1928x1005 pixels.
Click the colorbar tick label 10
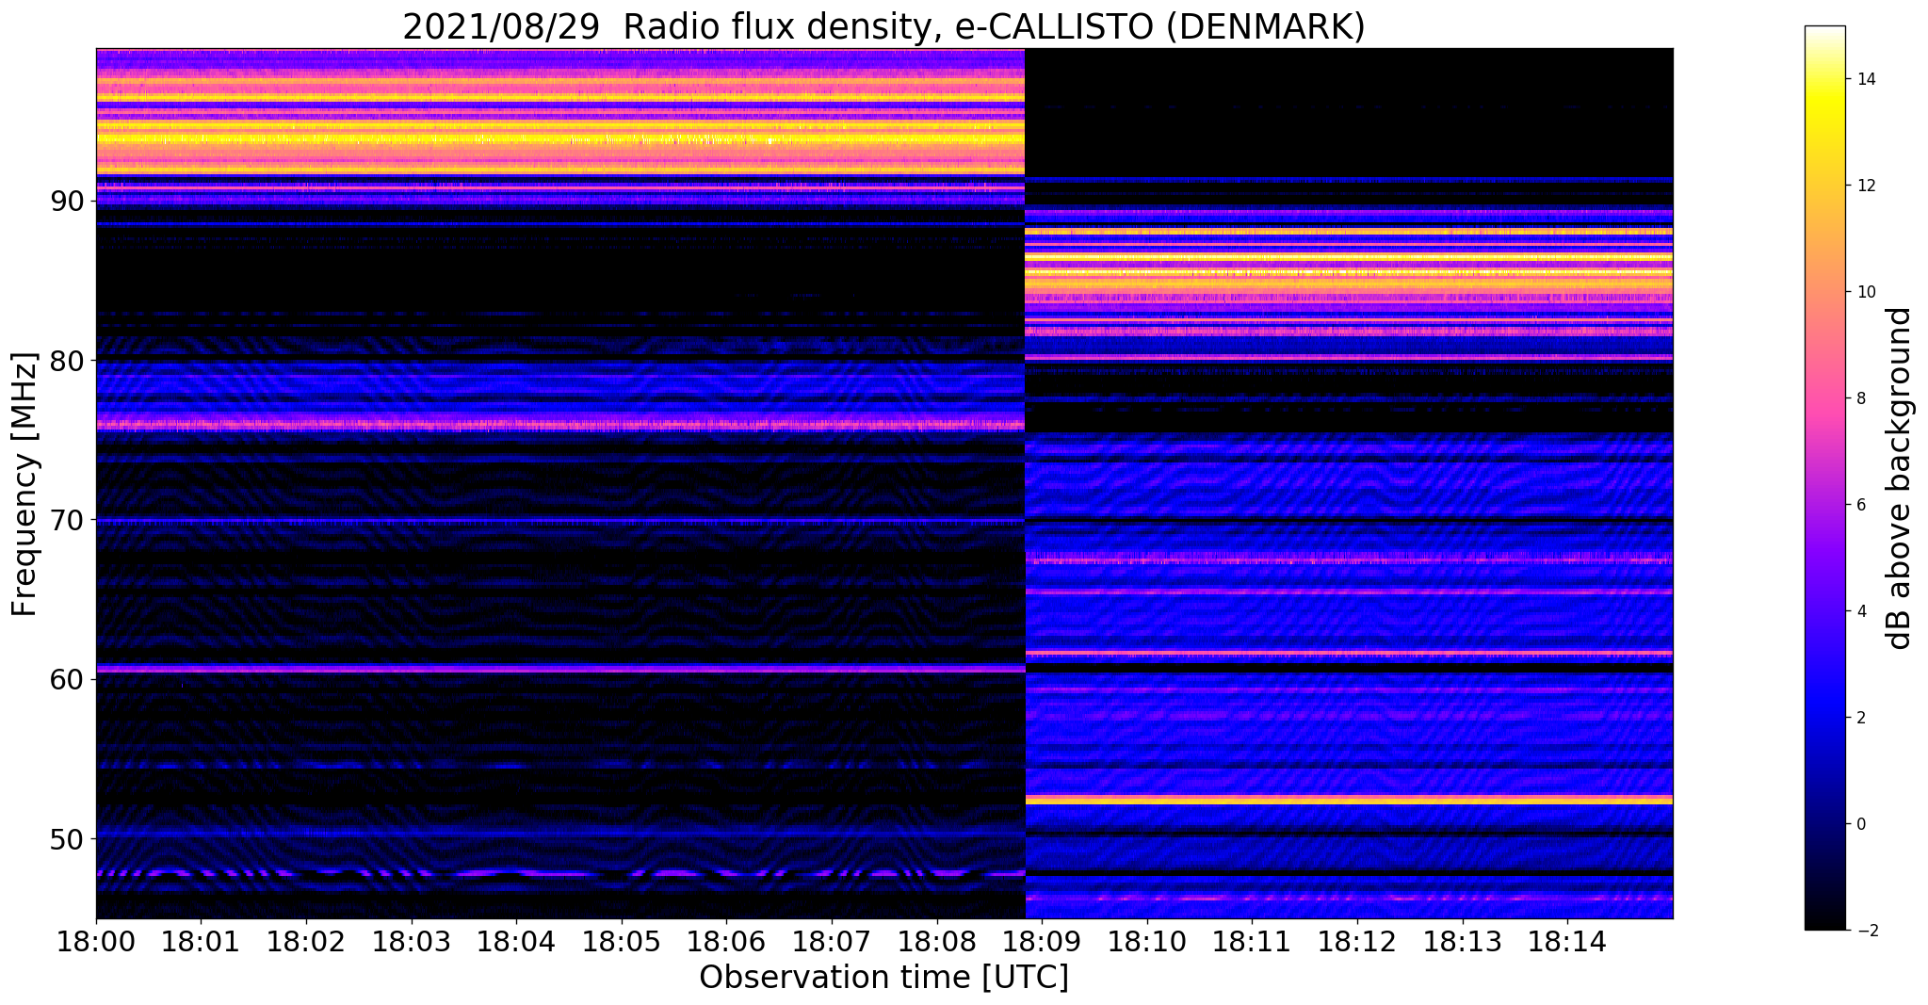(1866, 292)
